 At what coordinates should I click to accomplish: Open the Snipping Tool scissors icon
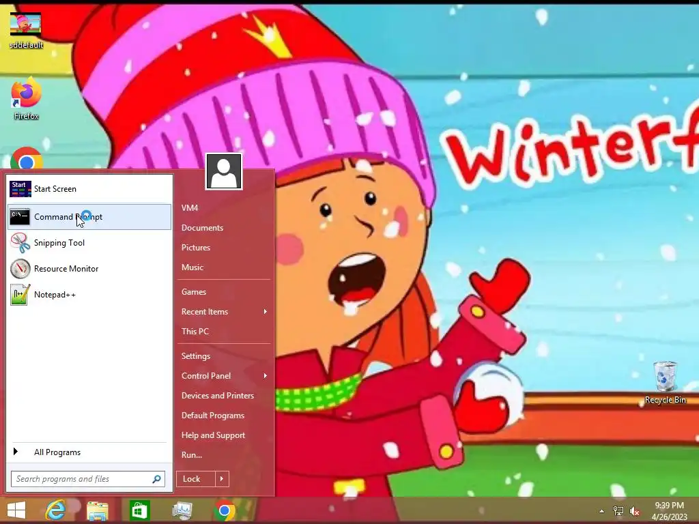click(x=20, y=243)
